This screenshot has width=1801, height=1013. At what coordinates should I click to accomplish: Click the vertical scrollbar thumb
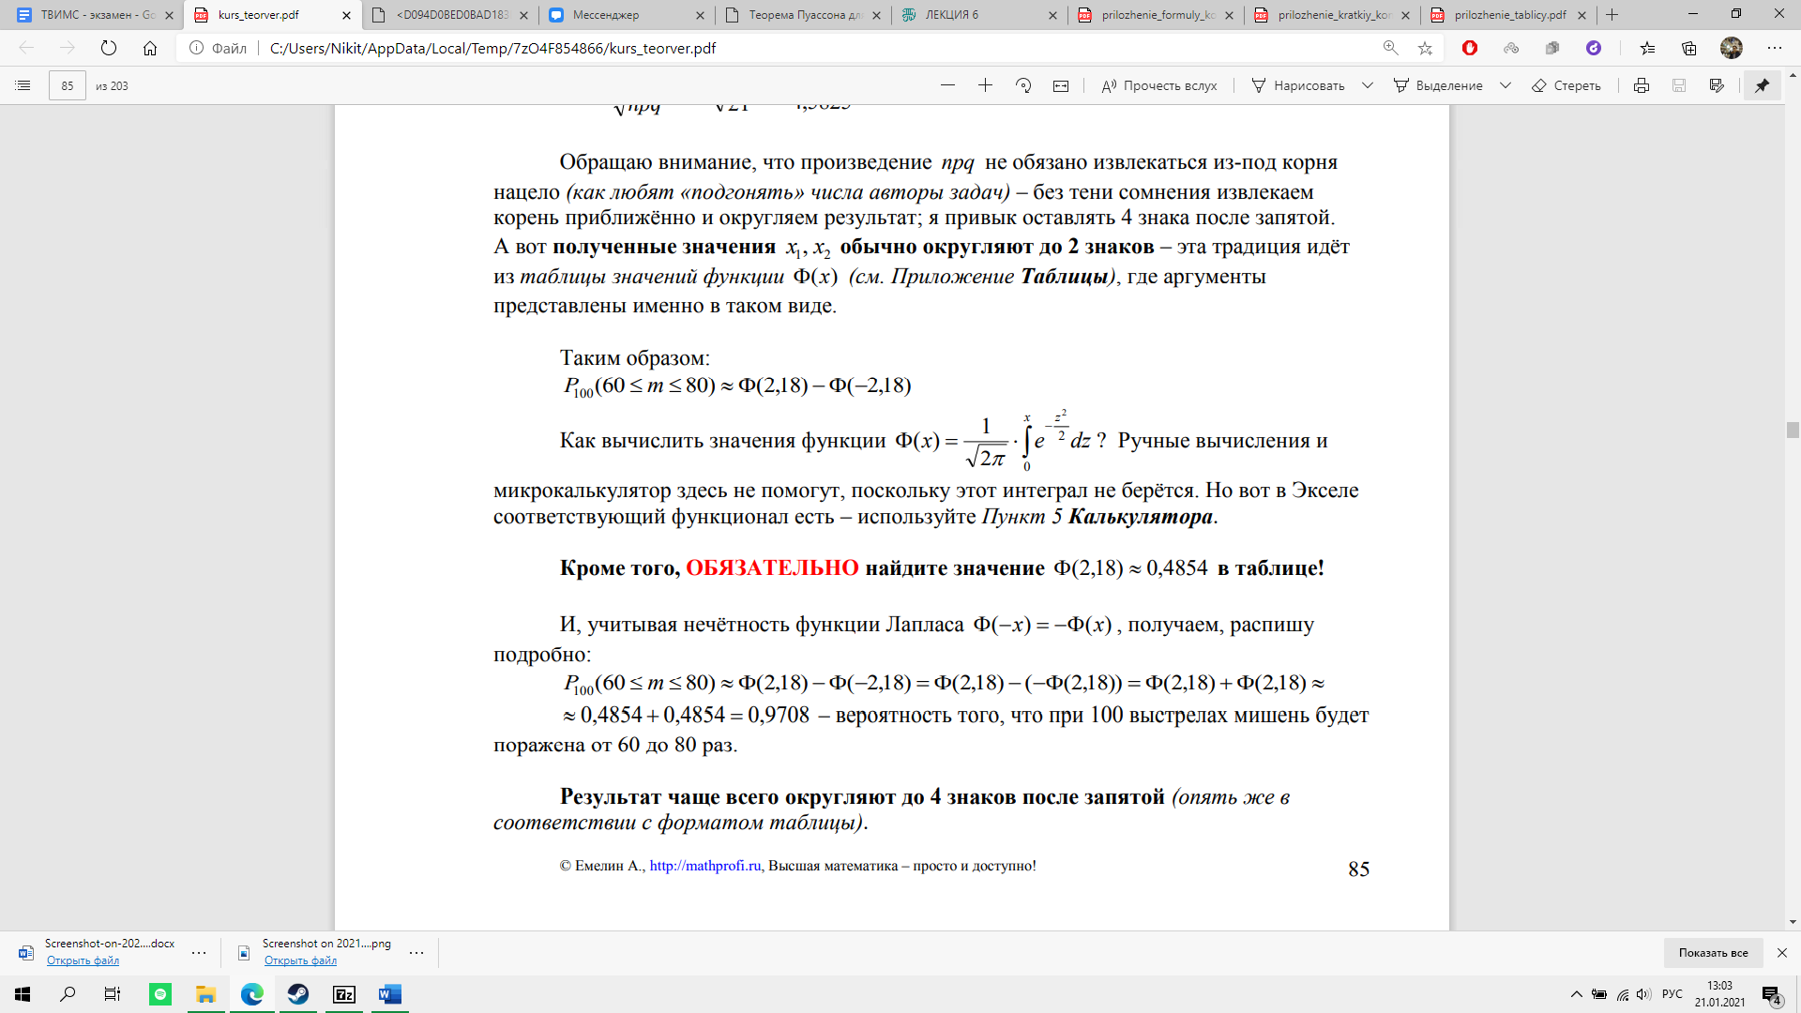(x=1793, y=431)
